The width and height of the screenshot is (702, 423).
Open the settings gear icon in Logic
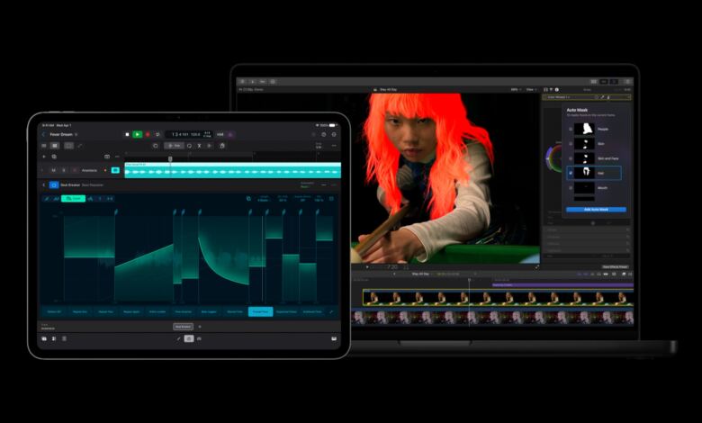click(334, 134)
